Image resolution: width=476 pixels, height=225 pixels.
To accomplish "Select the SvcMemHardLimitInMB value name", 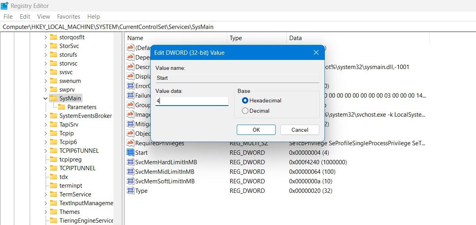I will pos(166,162).
